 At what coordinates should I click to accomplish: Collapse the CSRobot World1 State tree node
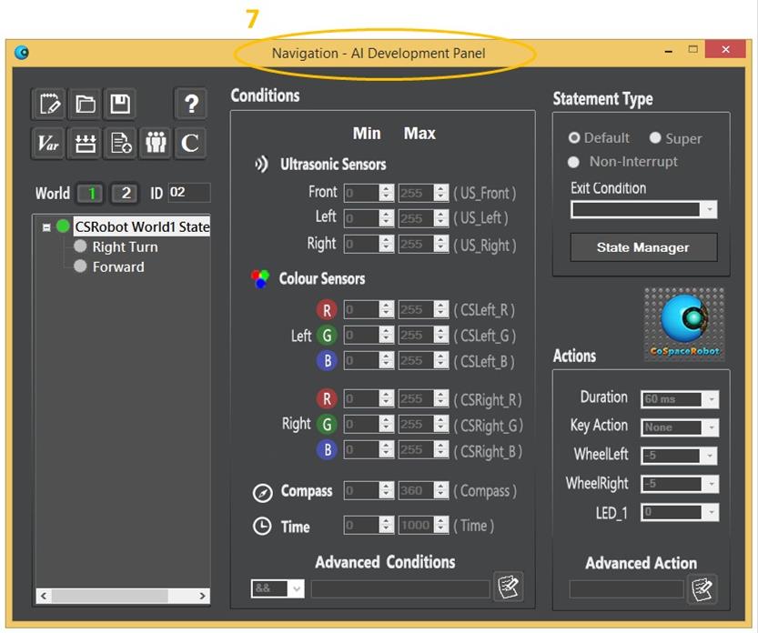(46, 227)
